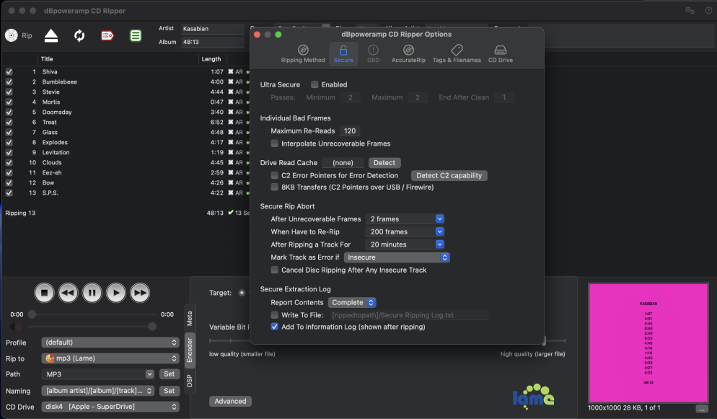Viewport: 717px width, 419px height.
Task: Click the Advanced encoder button
Action: [230, 401]
